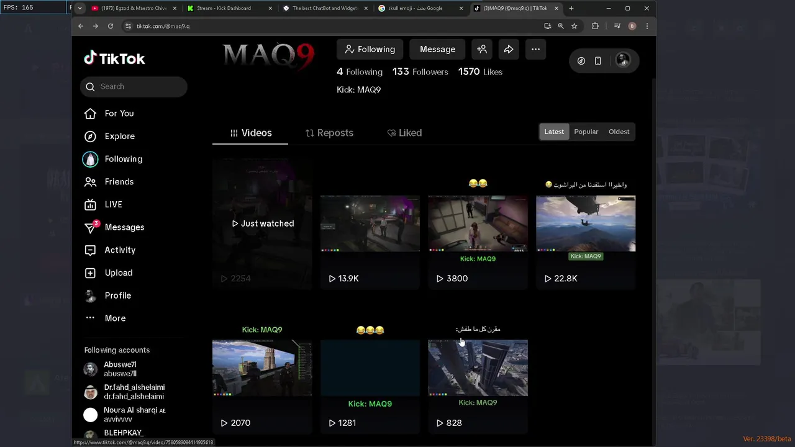795x447 pixels.
Task: Click the 4 Following count
Action: tap(360, 72)
